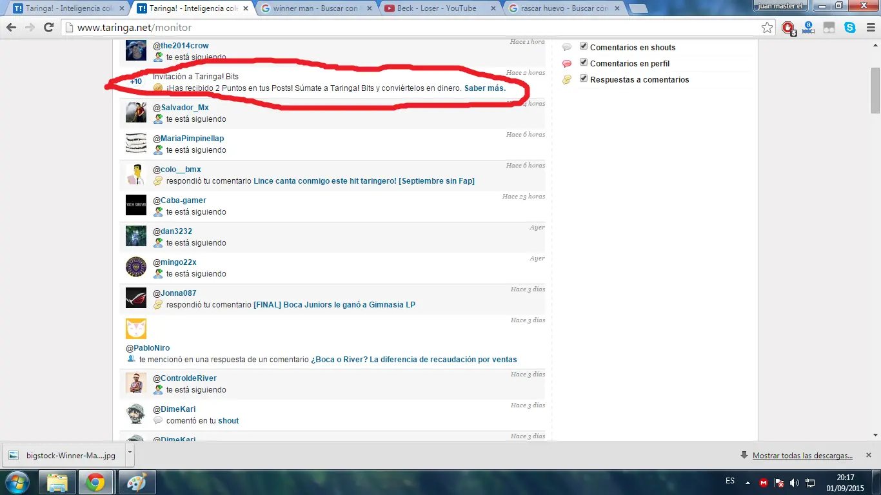Open the 'Lince canta conmigo' post link

tap(364, 181)
